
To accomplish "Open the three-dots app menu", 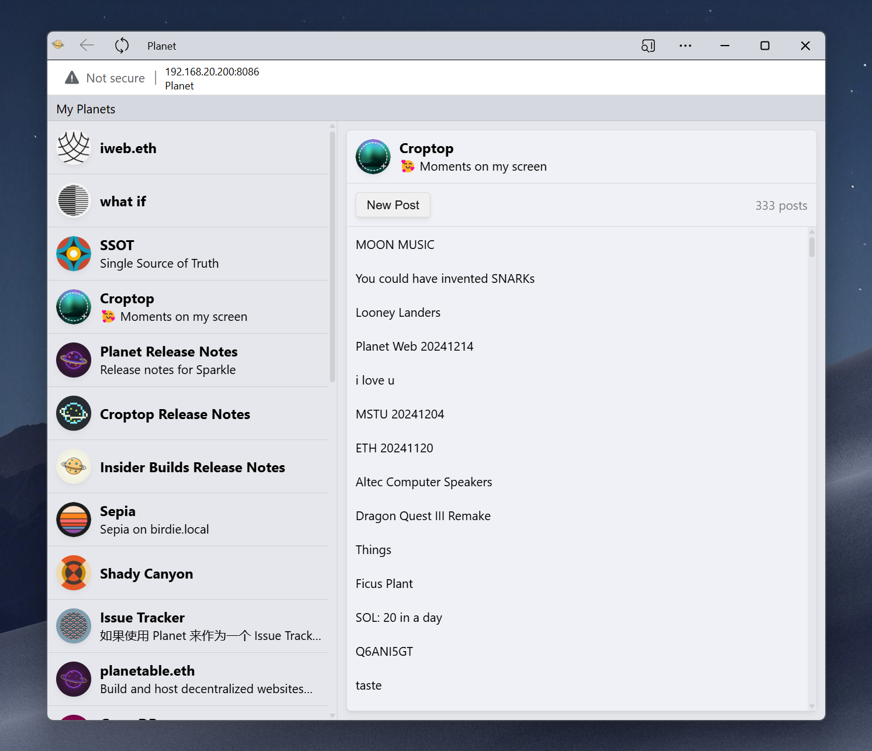I will (x=685, y=46).
